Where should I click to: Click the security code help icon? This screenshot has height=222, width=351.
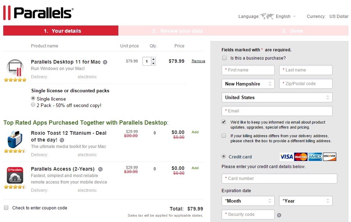(279, 215)
